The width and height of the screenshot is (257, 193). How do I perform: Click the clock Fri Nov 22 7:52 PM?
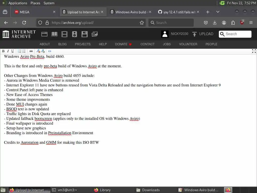click(x=241, y=3)
